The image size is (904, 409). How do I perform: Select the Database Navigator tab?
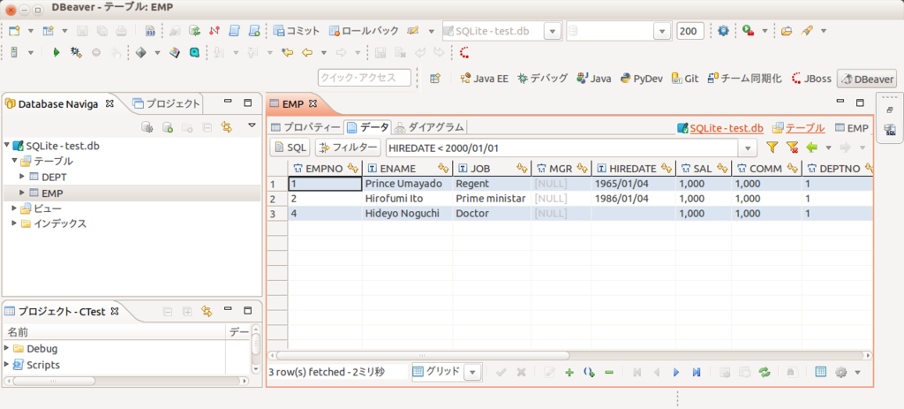click(59, 104)
